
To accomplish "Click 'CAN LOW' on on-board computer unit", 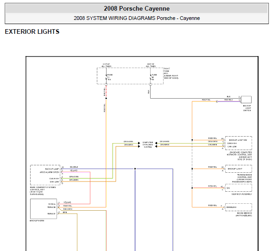I will [232, 147].
